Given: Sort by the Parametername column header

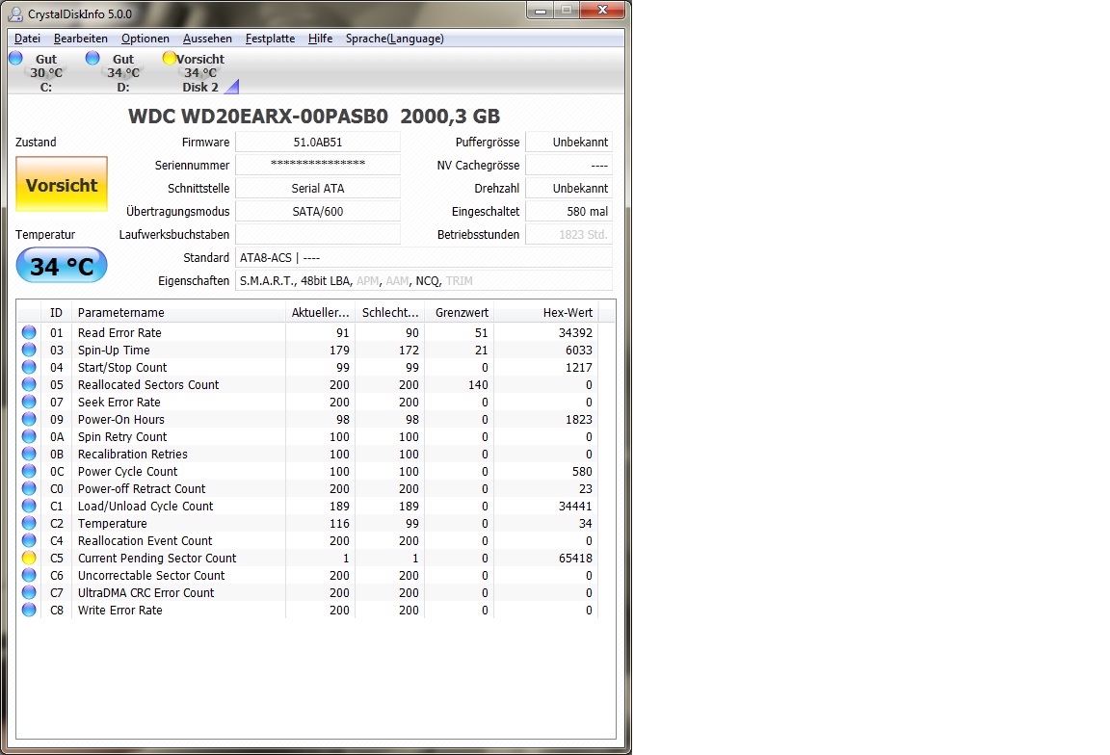Looking at the screenshot, I should coord(178,312).
